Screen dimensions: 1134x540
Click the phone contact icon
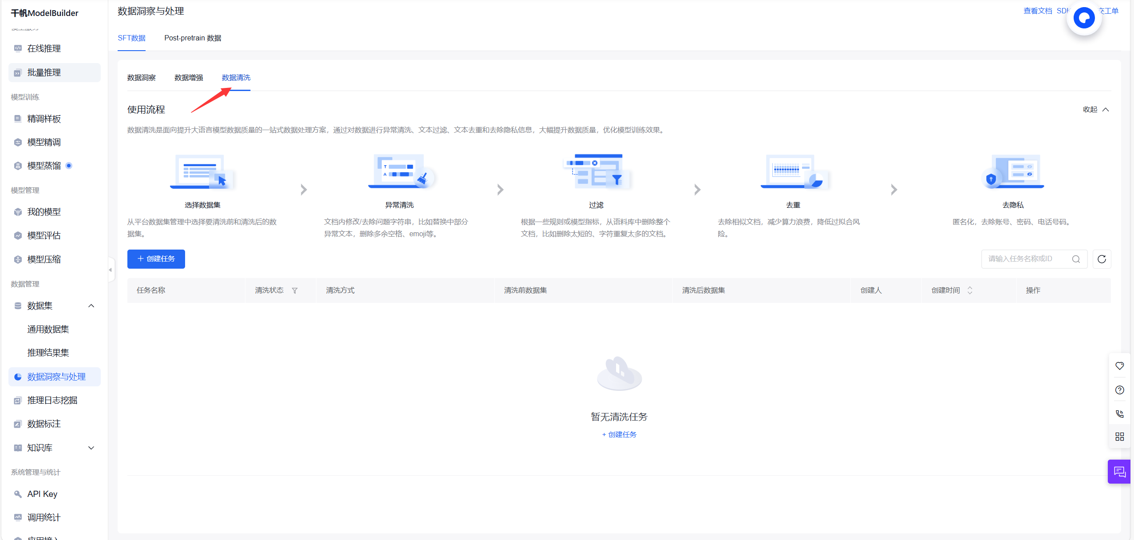1119,413
